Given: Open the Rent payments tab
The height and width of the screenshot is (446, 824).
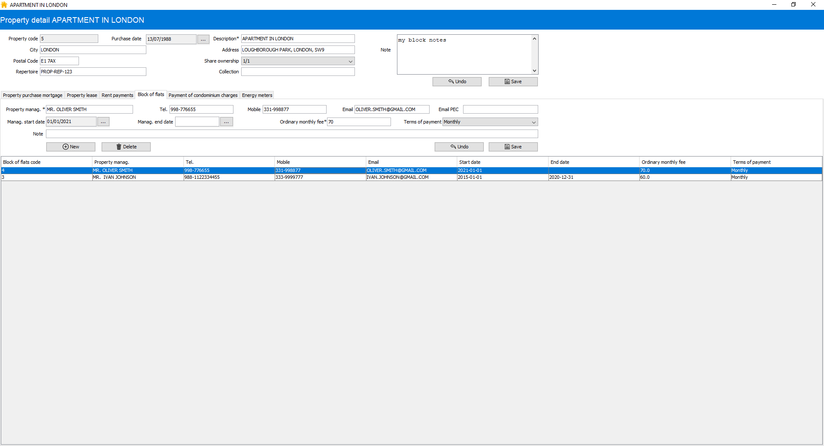Looking at the screenshot, I should click(117, 95).
